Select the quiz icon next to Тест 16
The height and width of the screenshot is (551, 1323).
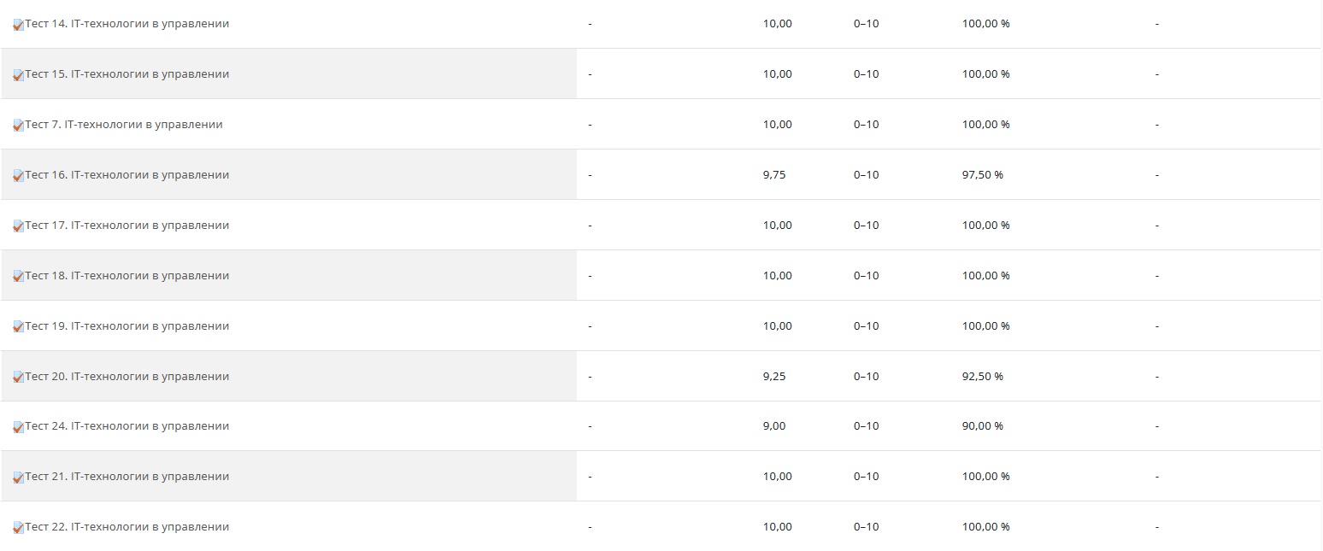point(18,177)
